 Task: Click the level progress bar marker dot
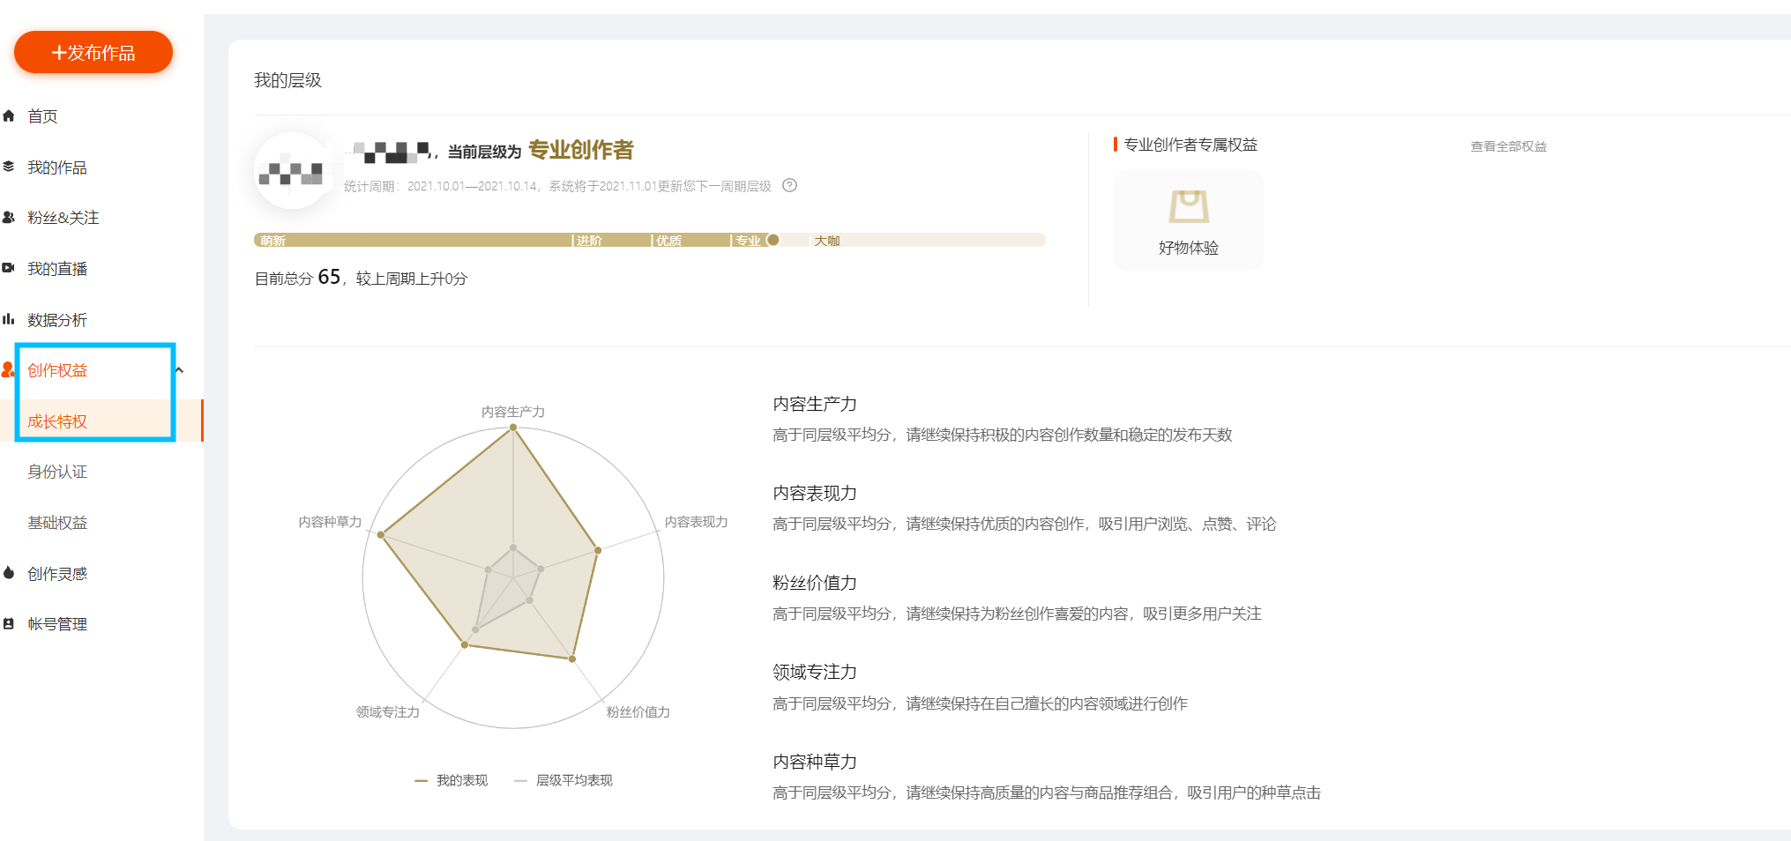[773, 240]
